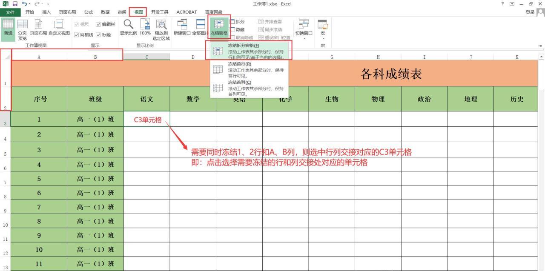Viewport: 545px width, 271px height.
Task: Click the ribbon display options icon
Action: 512,4
